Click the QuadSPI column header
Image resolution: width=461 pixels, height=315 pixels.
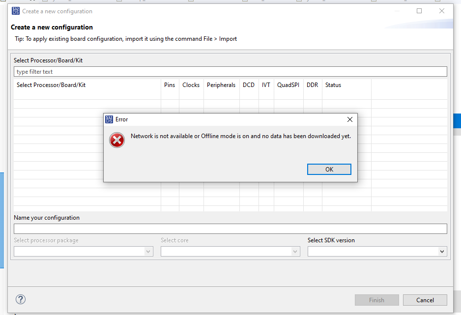pyautogui.click(x=288, y=85)
